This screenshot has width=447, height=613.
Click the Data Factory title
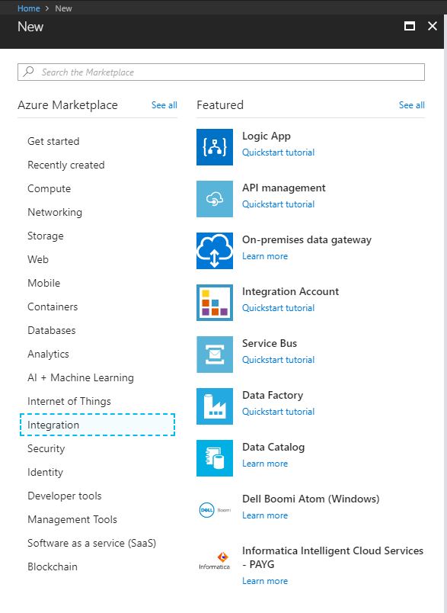tap(273, 395)
